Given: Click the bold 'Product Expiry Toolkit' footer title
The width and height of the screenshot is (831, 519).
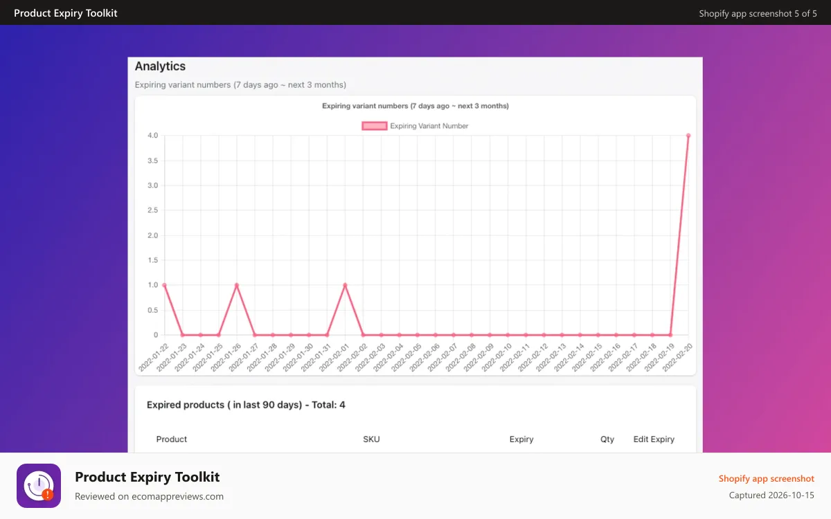Looking at the screenshot, I should click(148, 477).
